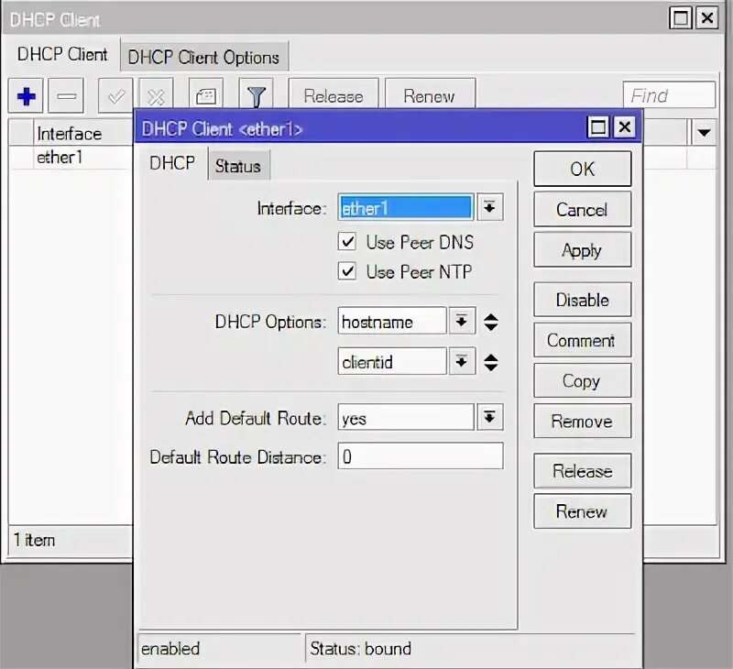Click the 'enabled' status bar text

170,649
